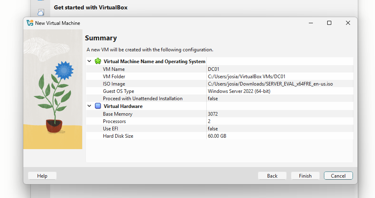
Task: Click the DC01 VM name value
Action: [x=214, y=69]
